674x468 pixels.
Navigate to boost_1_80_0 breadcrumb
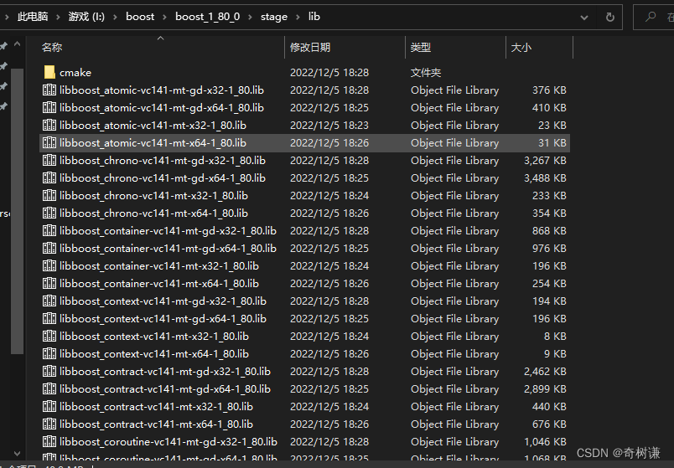coord(207,17)
